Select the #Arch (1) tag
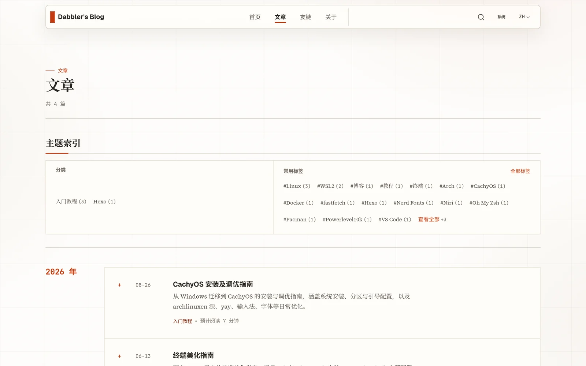586x366 pixels. [x=452, y=186]
